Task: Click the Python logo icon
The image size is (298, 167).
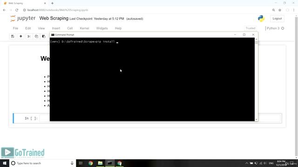Action: tap(261, 19)
